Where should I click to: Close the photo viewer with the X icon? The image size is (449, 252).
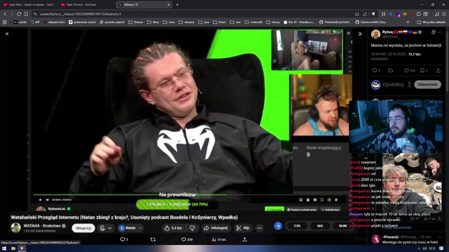point(7,34)
